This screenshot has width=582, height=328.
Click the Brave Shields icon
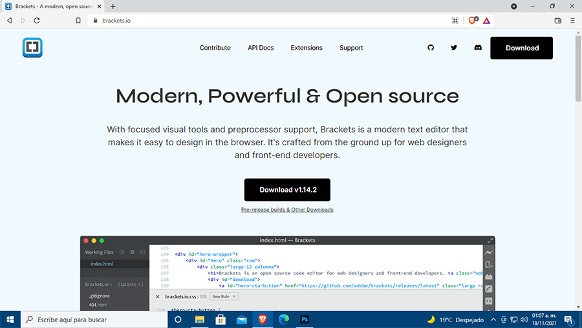coord(472,21)
